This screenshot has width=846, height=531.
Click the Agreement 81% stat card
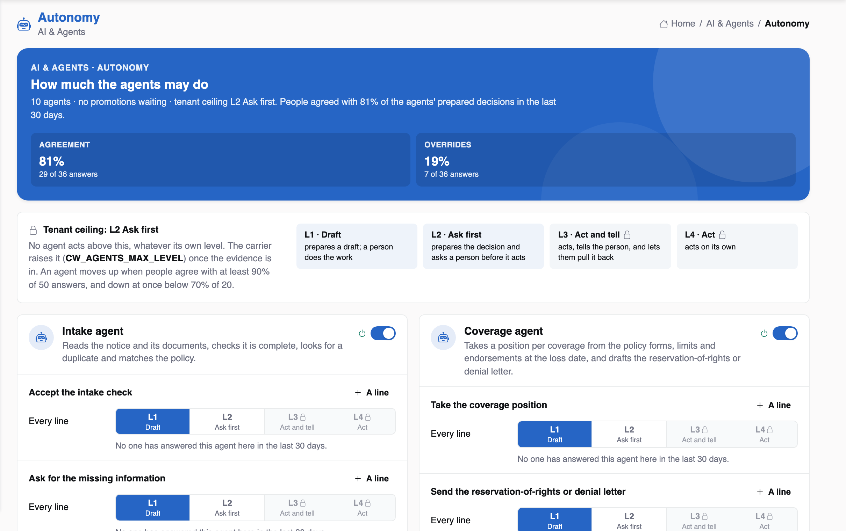click(x=220, y=160)
